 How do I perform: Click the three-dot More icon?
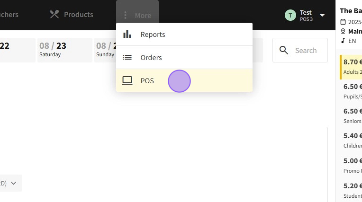pos(125,15)
